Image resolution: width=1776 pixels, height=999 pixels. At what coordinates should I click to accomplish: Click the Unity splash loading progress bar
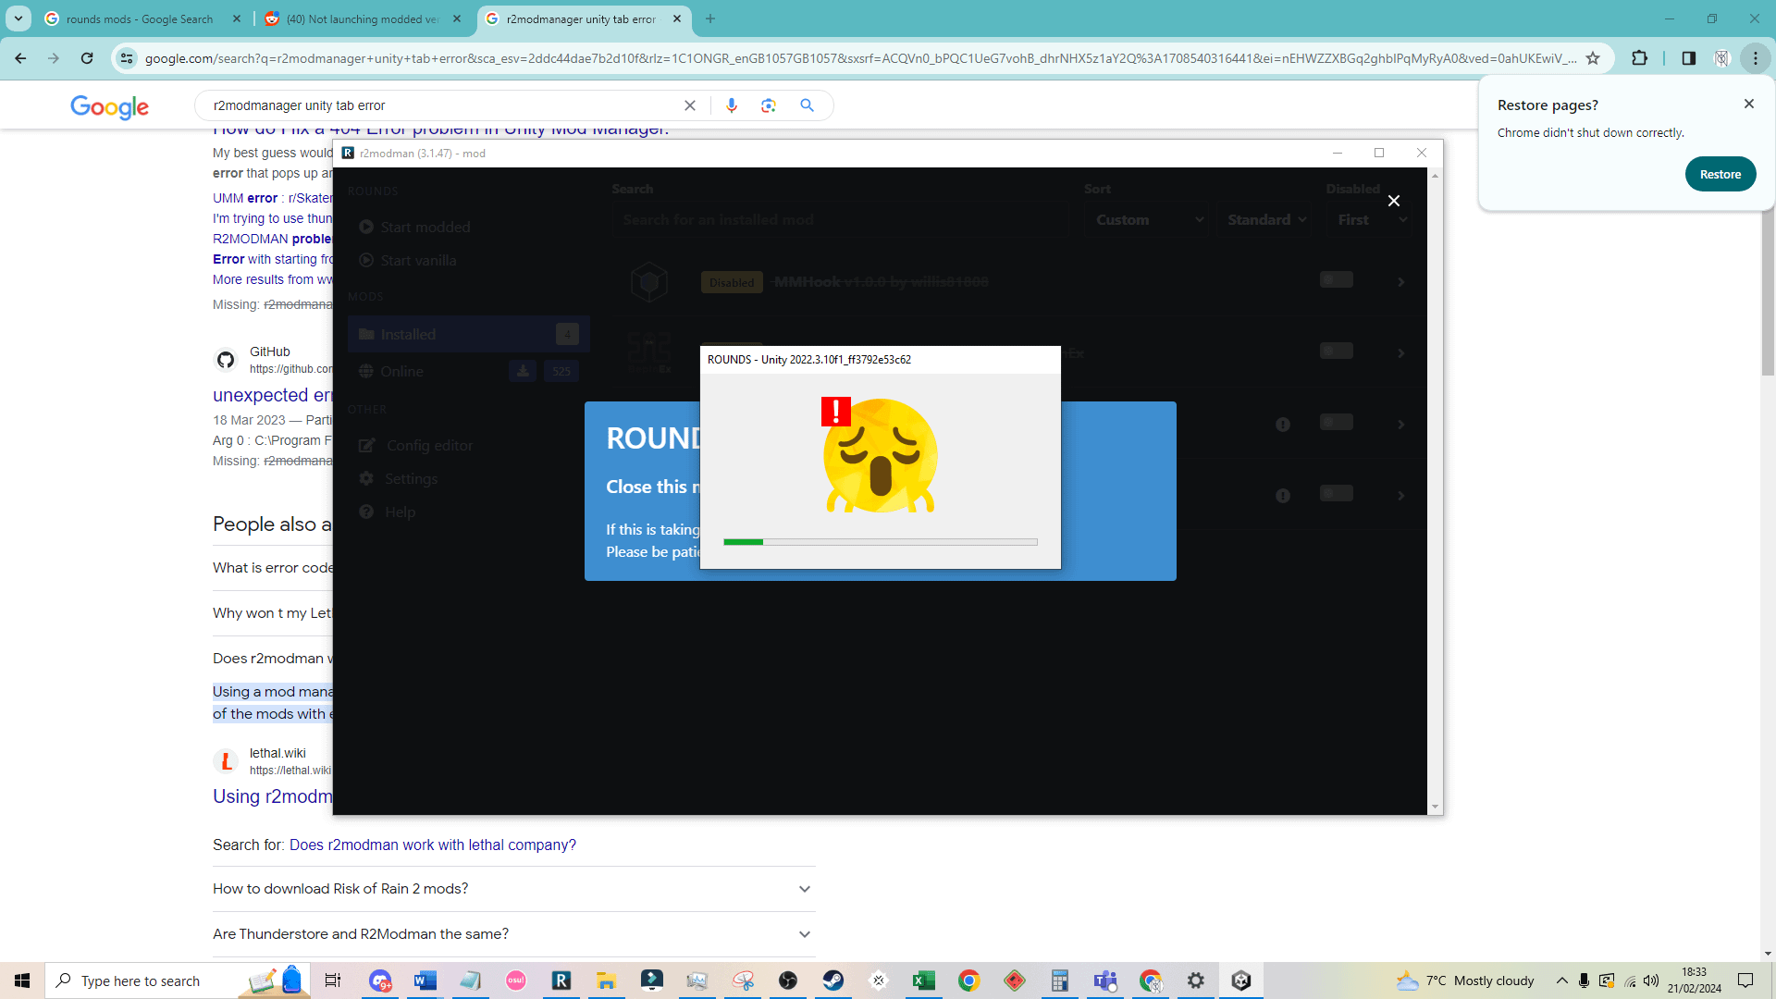[x=880, y=542]
